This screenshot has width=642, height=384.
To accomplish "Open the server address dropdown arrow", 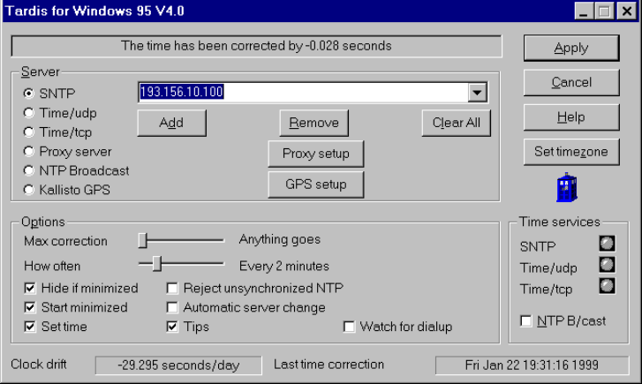I will tap(477, 93).
